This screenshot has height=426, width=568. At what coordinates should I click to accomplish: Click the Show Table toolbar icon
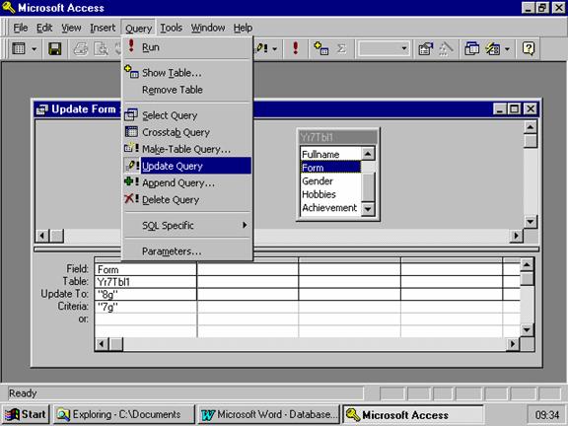(x=320, y=48)
